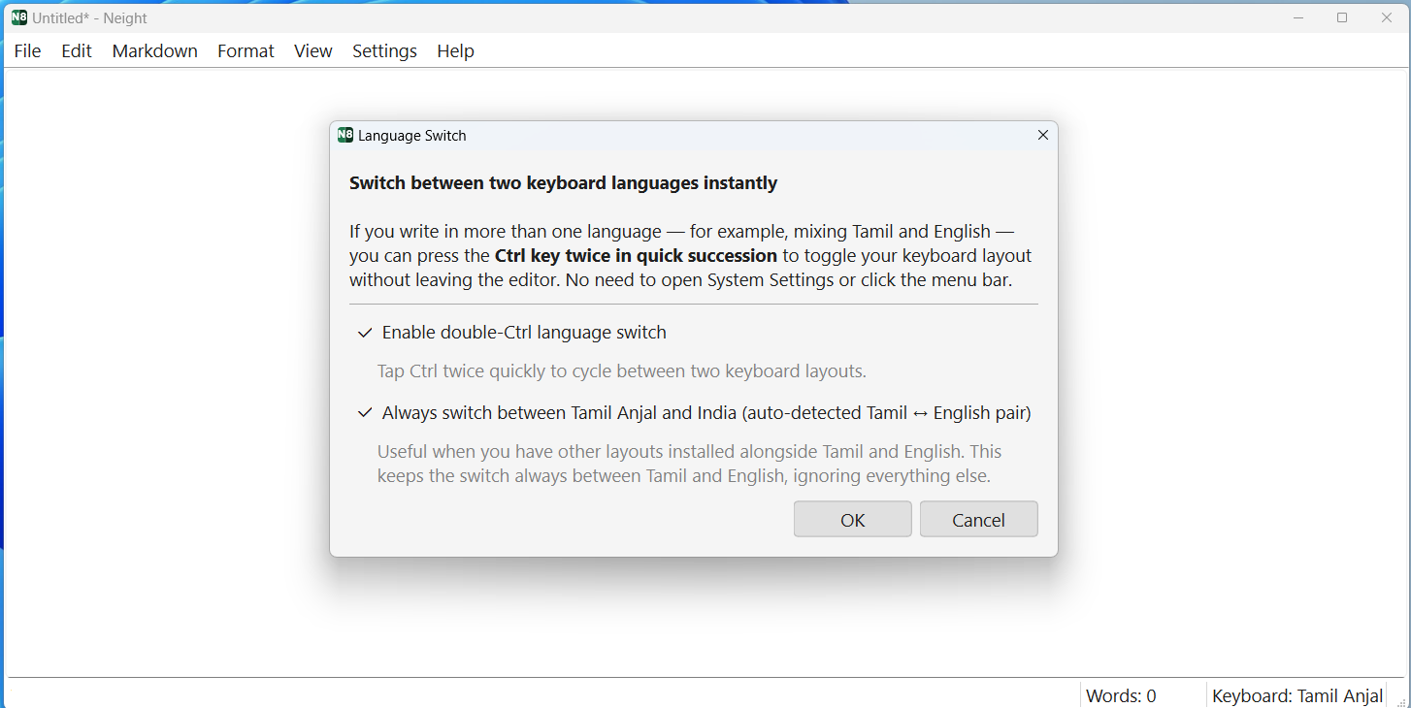
Task: Click the bold 'Ctrl key twice in quick succession' text
Action: point(636,256)
